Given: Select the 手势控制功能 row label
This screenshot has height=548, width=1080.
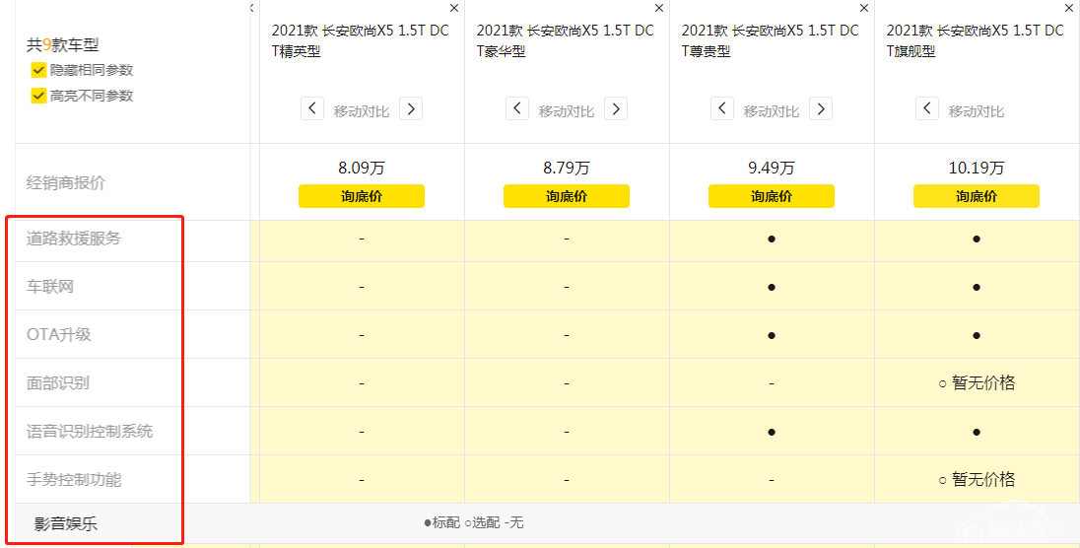Looking at the screenshot, I should coord(74,480).
